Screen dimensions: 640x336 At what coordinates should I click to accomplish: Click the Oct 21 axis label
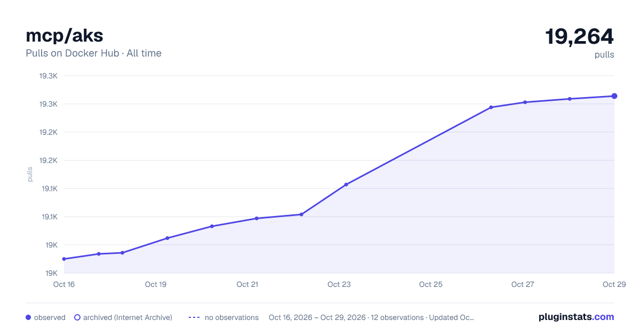coord(247,284)
